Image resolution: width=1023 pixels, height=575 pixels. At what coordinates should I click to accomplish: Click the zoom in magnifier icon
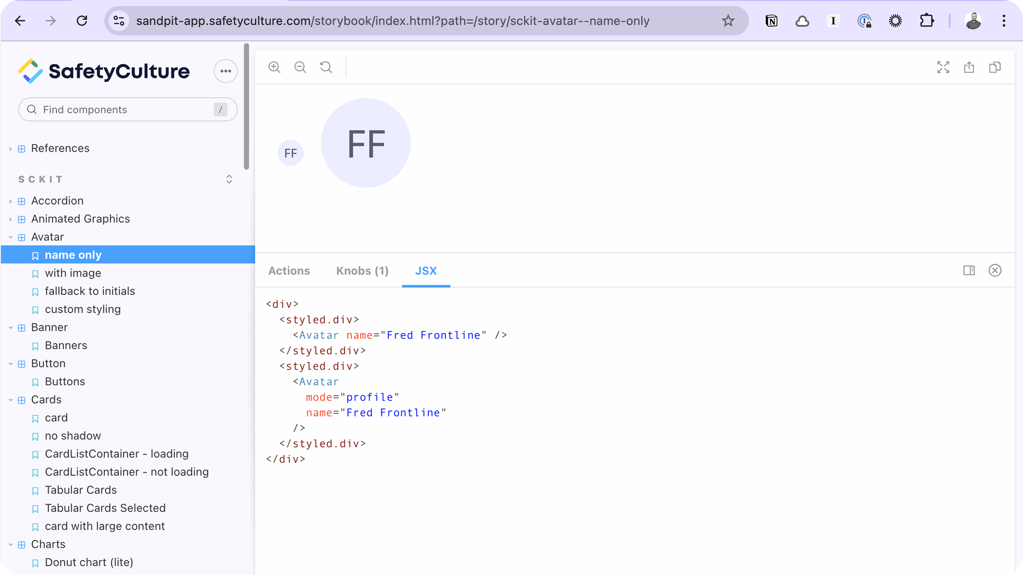tap(274, 67)
